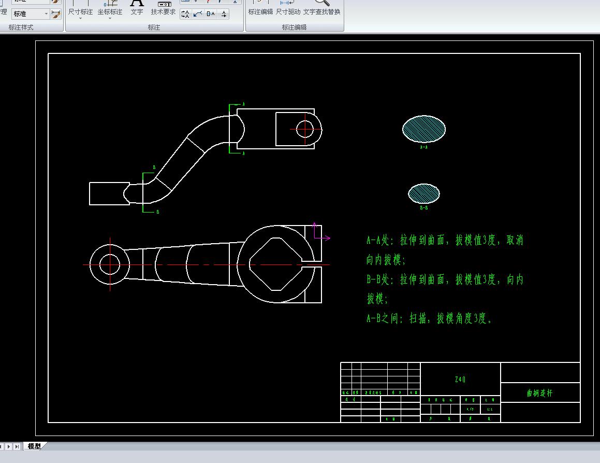Click the A-with-arrow annotation icon

(x=224, y=14)
